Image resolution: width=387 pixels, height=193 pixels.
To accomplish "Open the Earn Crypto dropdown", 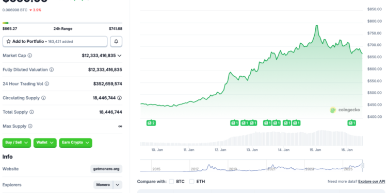I will pos(75,143).
